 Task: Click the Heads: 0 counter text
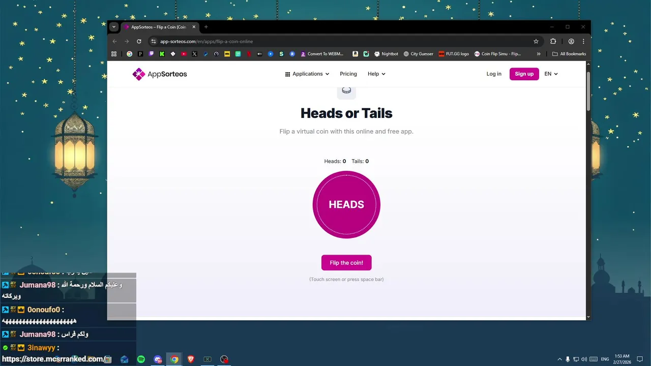tap(335, 161)
